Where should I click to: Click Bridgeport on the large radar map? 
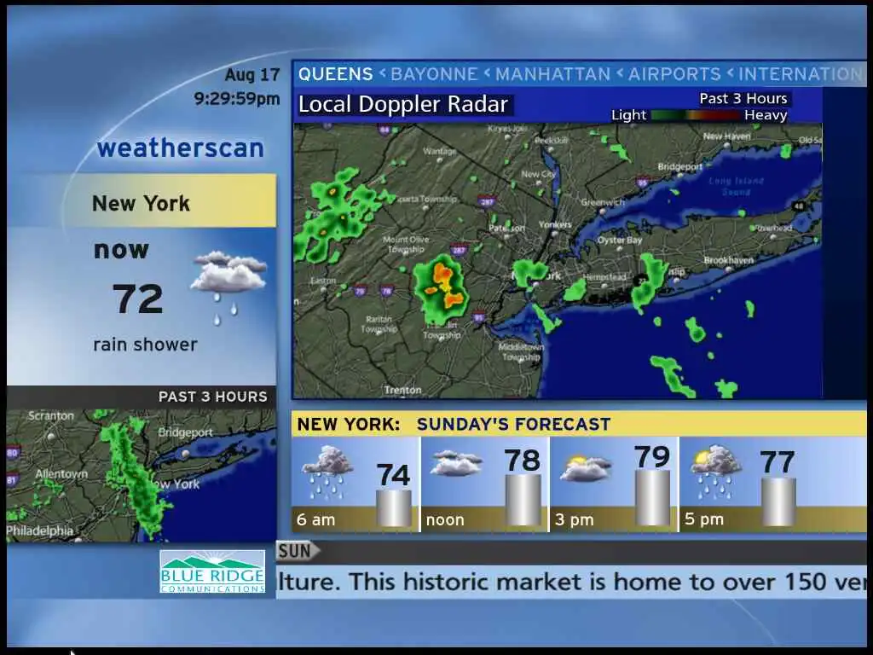(679, 166)
